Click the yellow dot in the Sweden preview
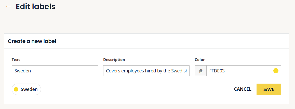 coord(16,89)
